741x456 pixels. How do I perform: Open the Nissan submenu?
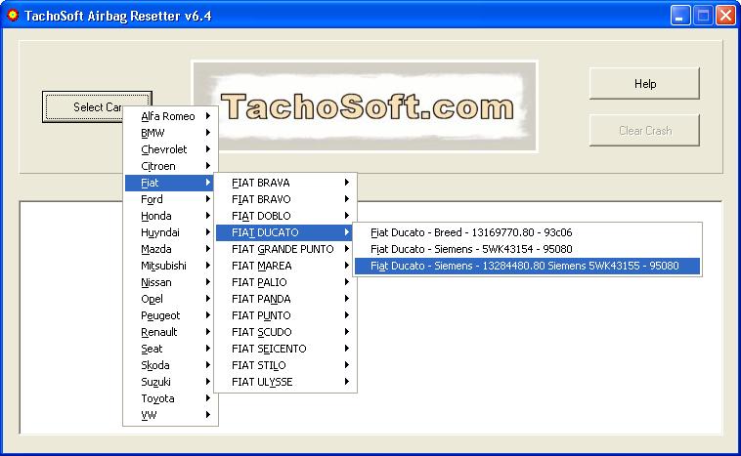pyautogui.click(x=169, y=282)
